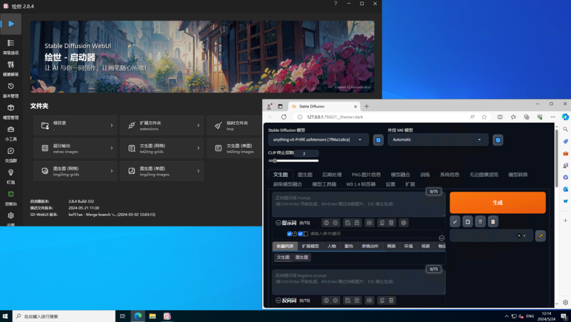Open the styles dropdown beside the pencil icon

(491, 236)
